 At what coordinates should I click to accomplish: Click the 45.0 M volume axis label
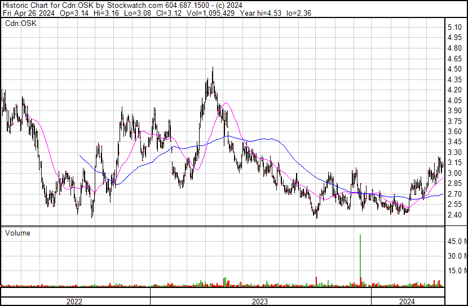point(457,241)
